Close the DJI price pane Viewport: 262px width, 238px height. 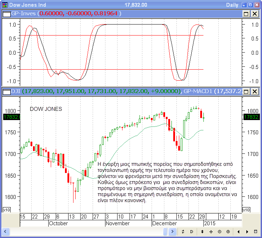coord(255,92)
